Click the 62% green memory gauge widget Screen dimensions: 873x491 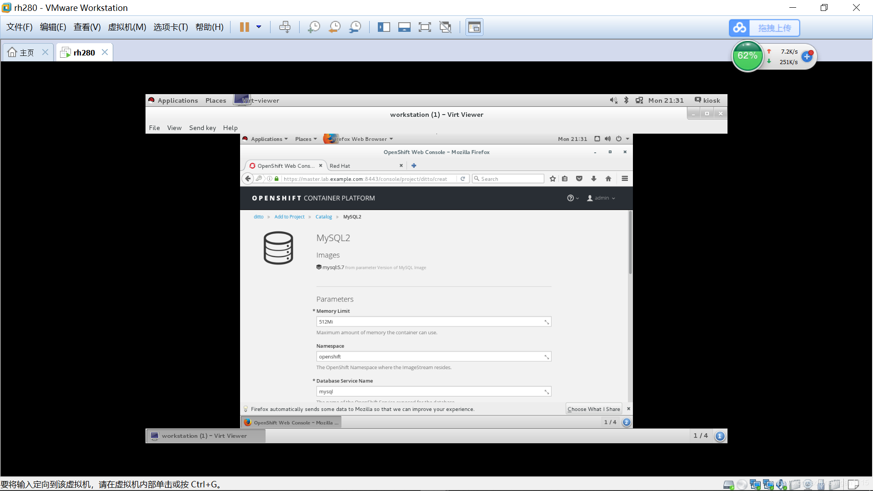[748, 56]
